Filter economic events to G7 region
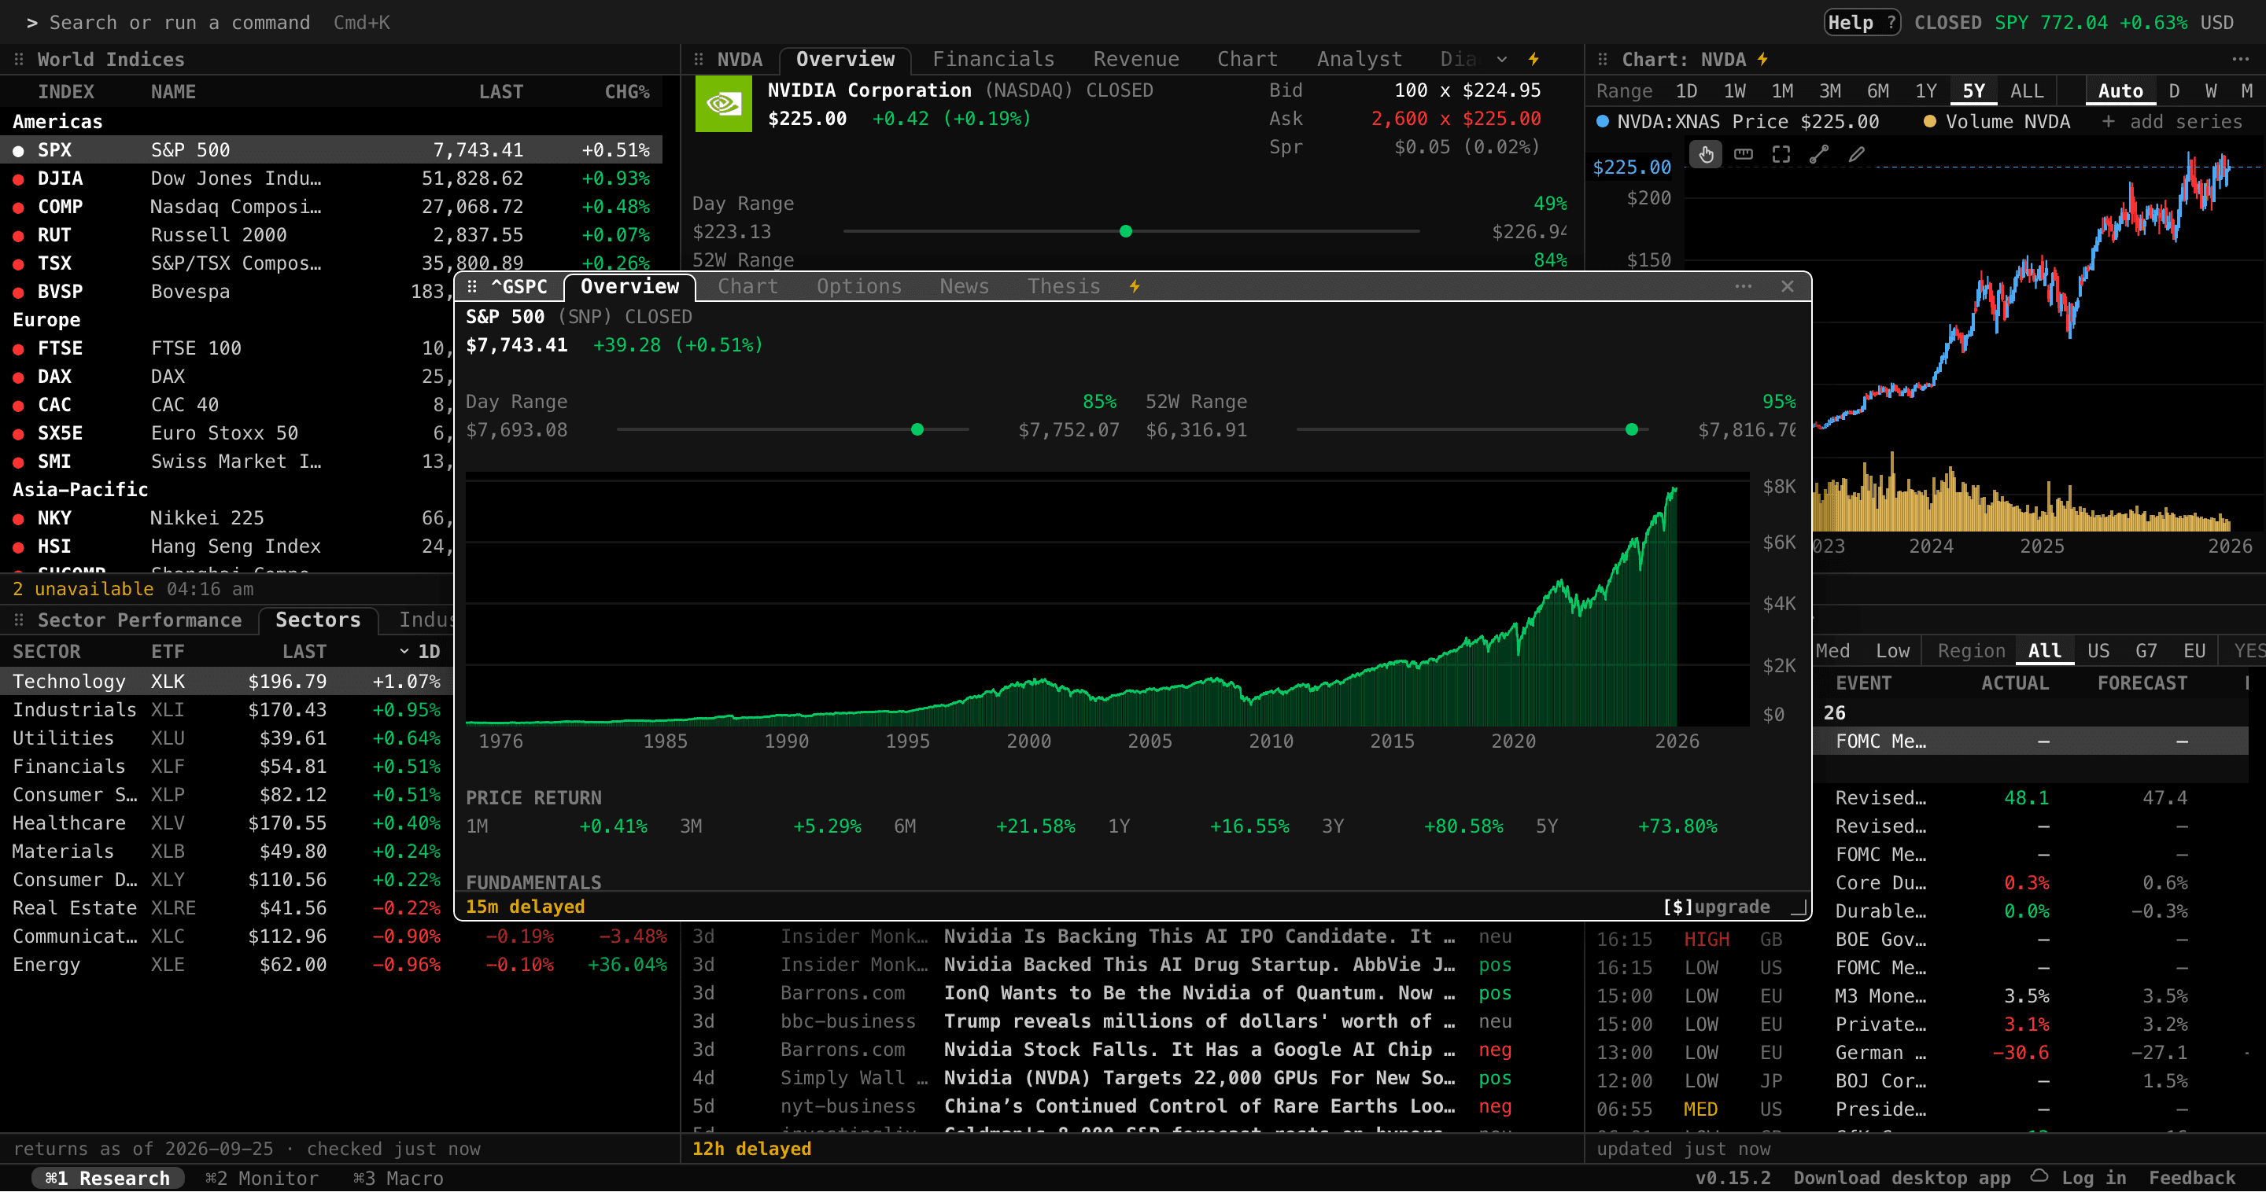 point(2146,650)
